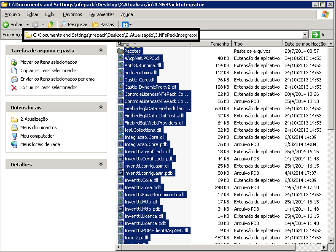The width and height of the screenshot is (336, 252).
Task: Click the Integracao.Core.pdb file icon
Action: click(121, 144)
